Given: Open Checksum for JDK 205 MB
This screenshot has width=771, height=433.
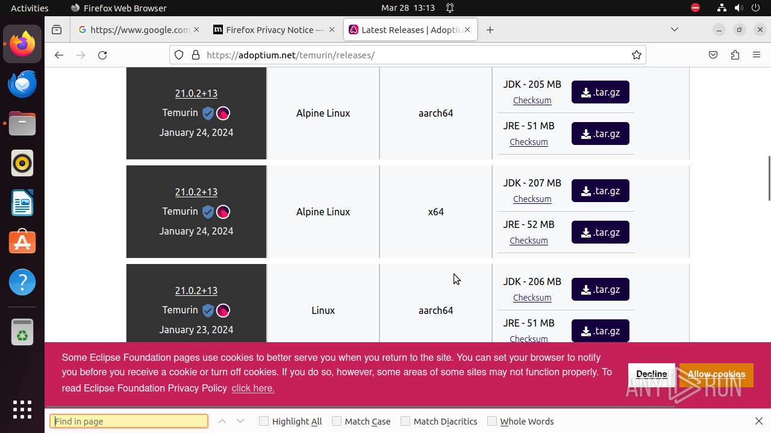Looking at the screenshot, I should click(x=532, y=100).
